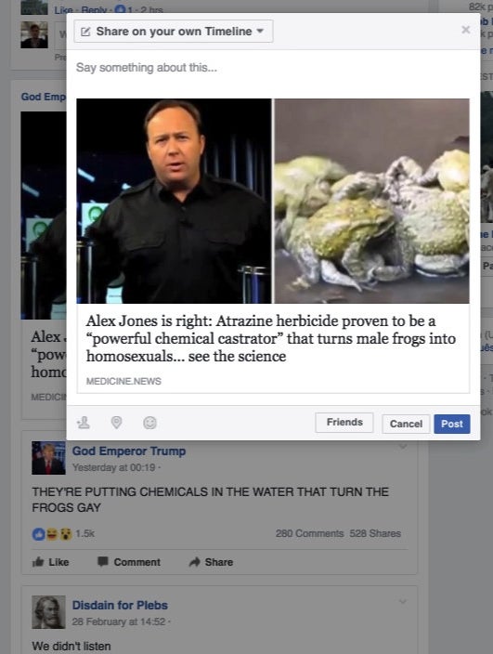
Task: Open Disdain for Plebs page link
Action: click(x=120, y=605)
